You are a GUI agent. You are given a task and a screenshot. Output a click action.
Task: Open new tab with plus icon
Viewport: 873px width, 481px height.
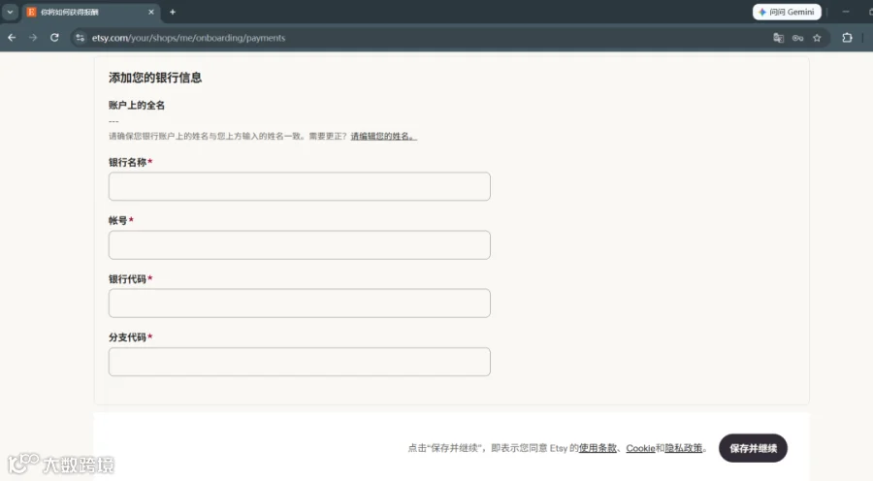pyautogui.click(x=173, y=12)
